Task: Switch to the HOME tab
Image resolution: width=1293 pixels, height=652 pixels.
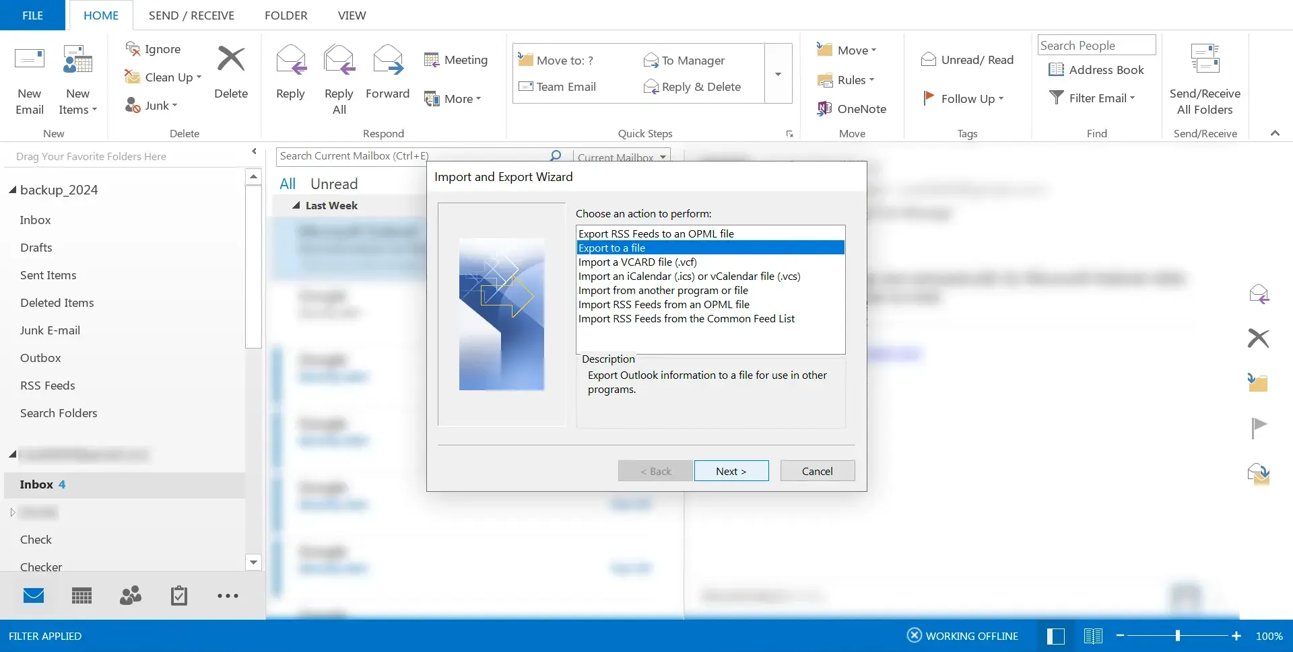Action: pos(101,15)
